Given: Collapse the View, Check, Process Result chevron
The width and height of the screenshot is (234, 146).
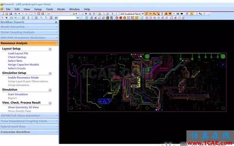Looking at the screenshot, I should (50, 103).
